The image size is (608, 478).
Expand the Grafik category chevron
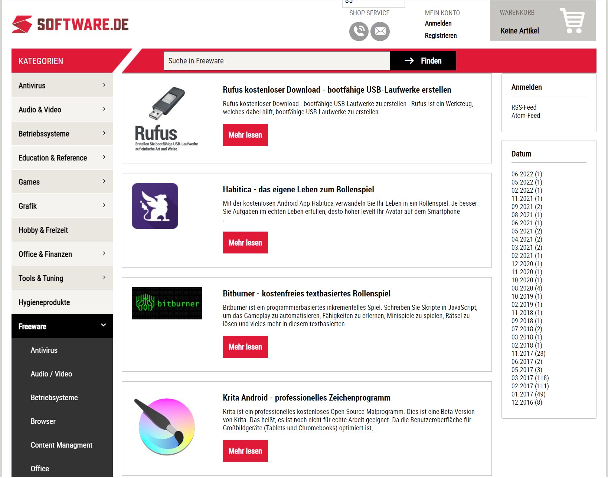[x=104, y=205]
